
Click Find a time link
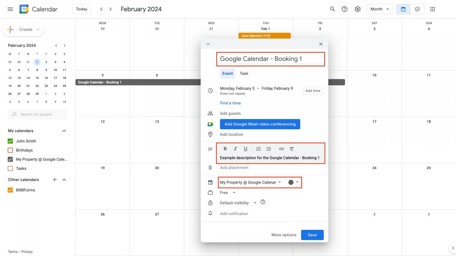pos(230,103)
